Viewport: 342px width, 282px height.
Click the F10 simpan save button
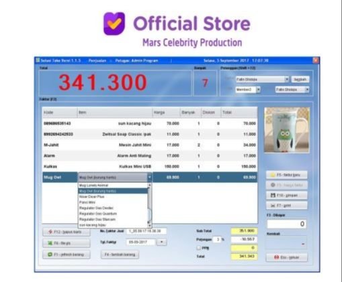pyautogui.click(x=286, y=196)
